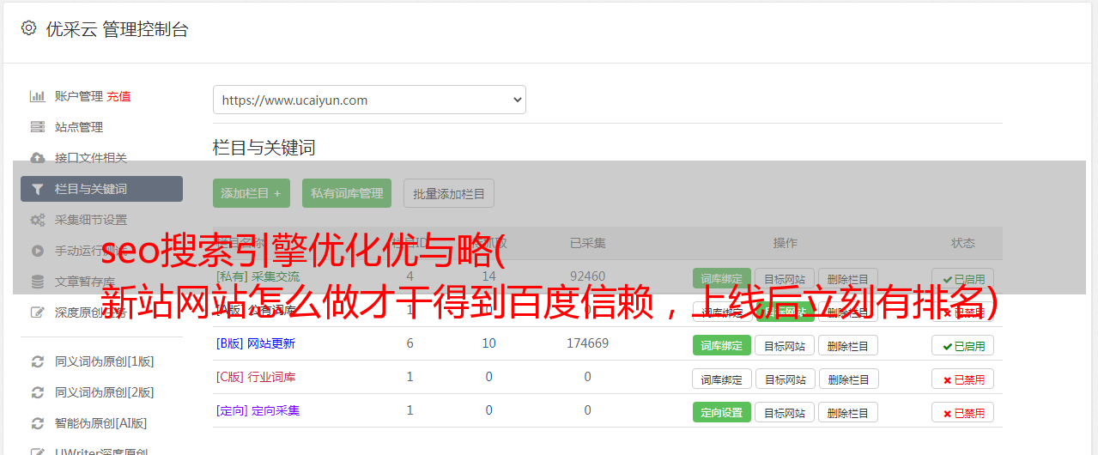
Task: Click 词库绑定 in the 采集交流 row
Action: 722,279
